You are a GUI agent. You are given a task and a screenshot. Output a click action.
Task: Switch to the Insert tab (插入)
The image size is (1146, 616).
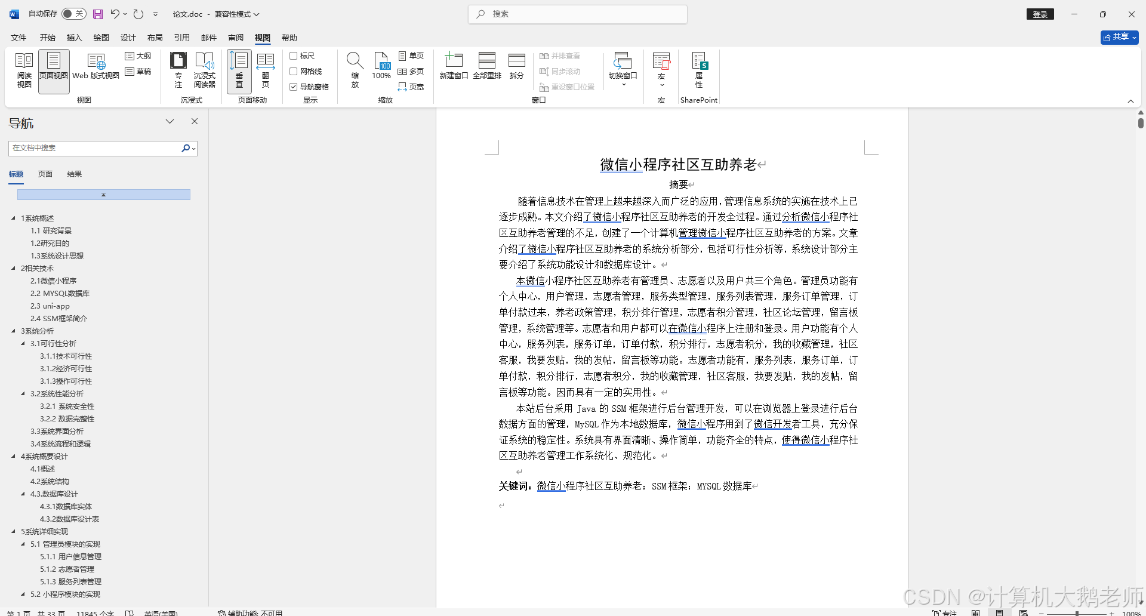(x=74, y=38)
